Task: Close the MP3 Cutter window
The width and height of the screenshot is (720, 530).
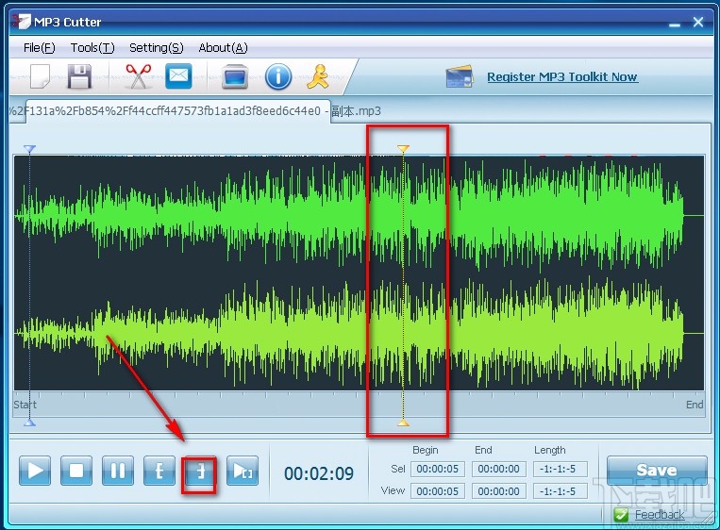Action: coord(698,22)
